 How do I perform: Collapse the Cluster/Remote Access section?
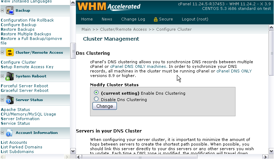coord(2,53)
